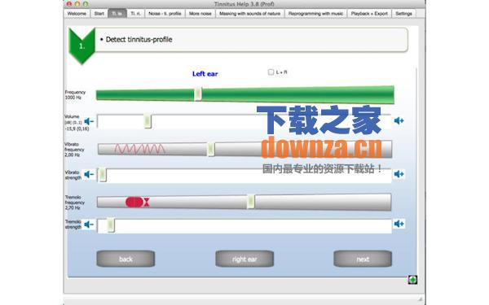Select the Ti. le. tab
Screen dimensions: 489x305
(x=117, y=14)
